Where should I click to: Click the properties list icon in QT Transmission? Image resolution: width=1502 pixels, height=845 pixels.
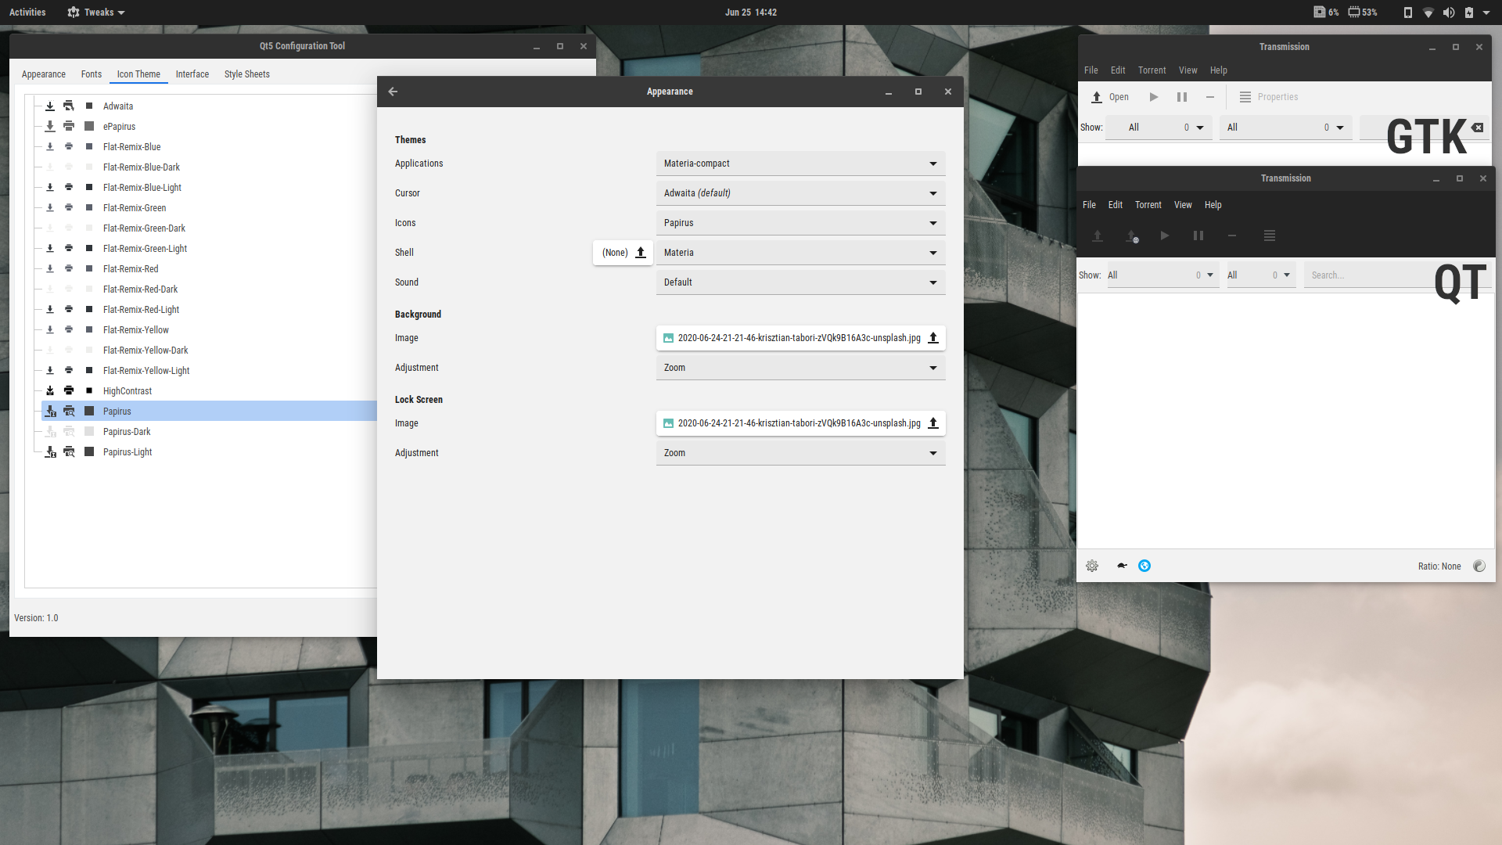(x=1270, y=236)
